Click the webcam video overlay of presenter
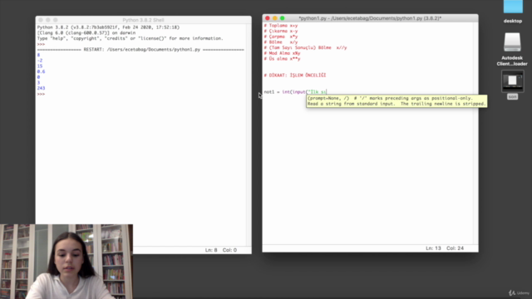 pos(66,262)
